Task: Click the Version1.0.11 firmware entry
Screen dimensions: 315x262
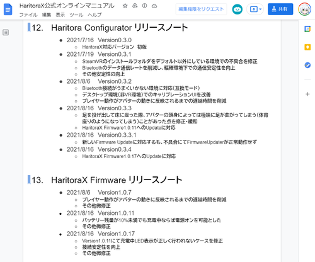Action: pyautogui.click(x=100, y=213)
